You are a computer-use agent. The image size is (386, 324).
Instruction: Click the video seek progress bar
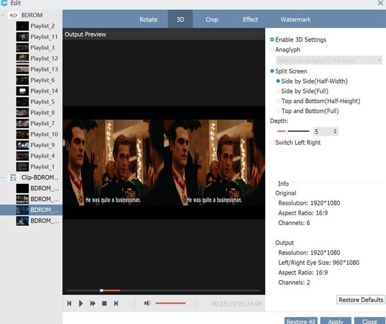(x=164, y=290)
